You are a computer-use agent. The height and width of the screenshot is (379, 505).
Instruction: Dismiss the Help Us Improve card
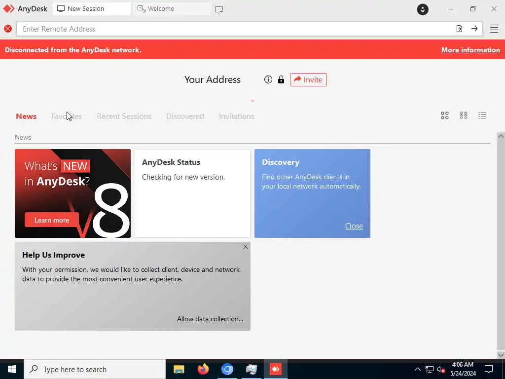click(246, 247)
